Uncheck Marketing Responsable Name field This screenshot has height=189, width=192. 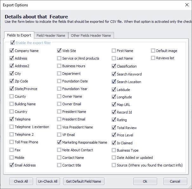(59, 142)
